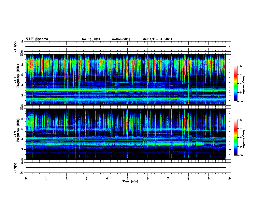This screenshot has width=258, height=200.
Task: Click "-6" on the ch.1 color scale
Action: click(x=240, y=66)
